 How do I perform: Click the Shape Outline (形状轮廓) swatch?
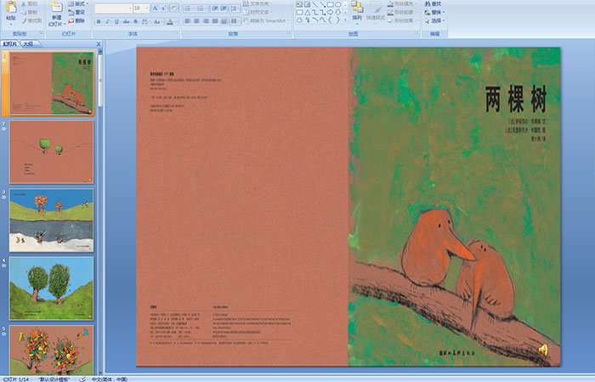390,12
